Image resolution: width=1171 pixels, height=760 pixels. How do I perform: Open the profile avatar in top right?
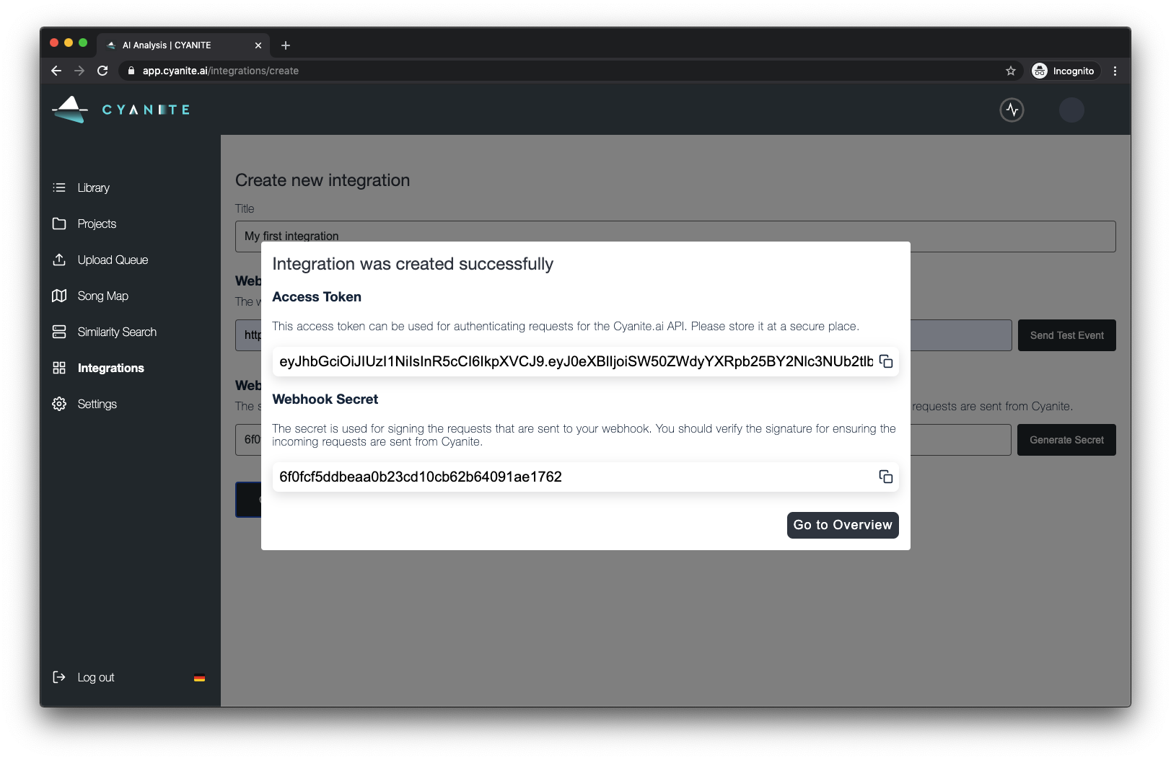pos(1072,110)
